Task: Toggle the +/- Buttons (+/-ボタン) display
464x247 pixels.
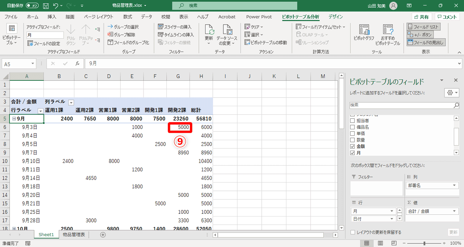Action: tap(420, 35)
